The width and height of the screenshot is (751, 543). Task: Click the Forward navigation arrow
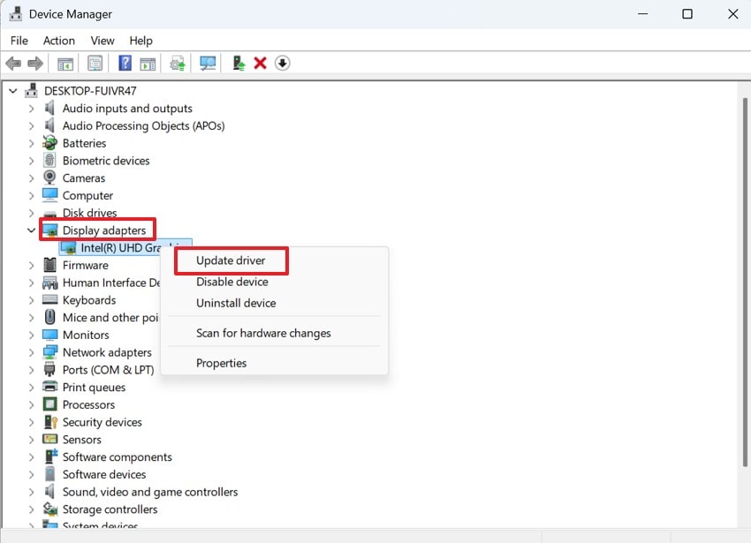[34, 63]
